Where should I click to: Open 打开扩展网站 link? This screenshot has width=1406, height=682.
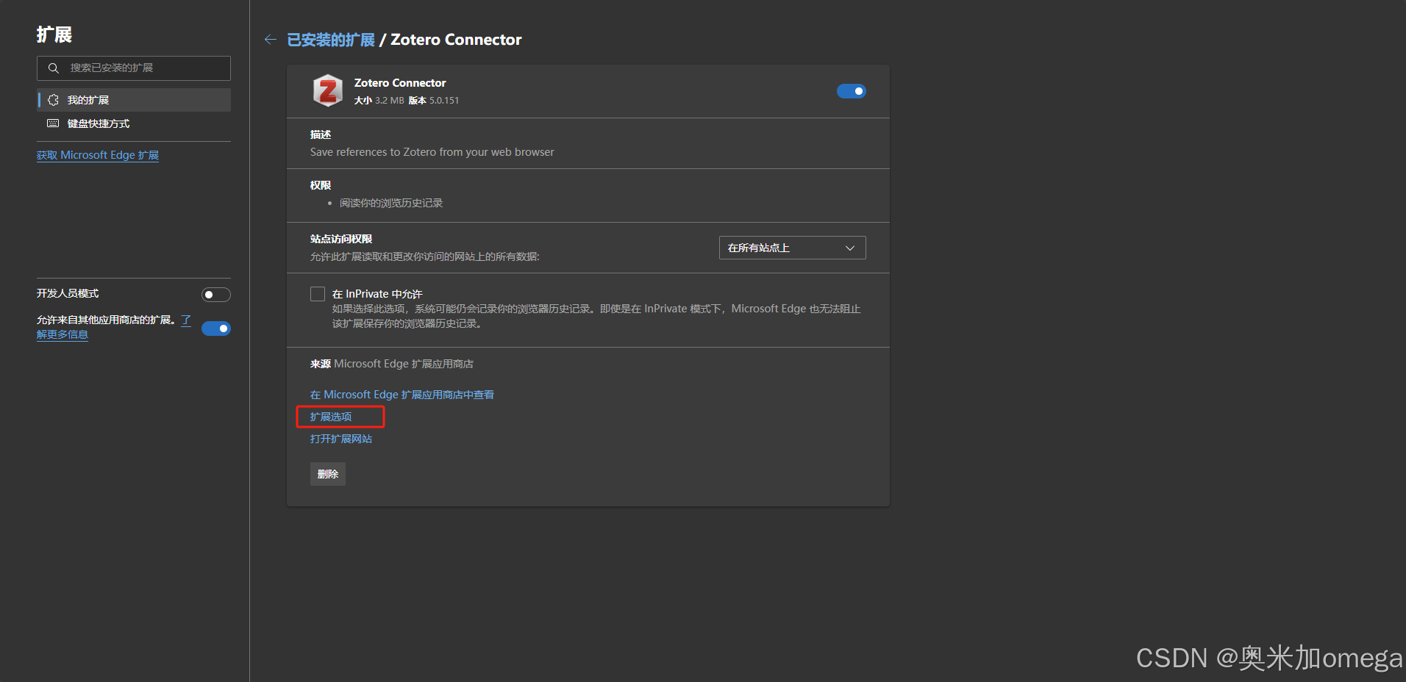(x=341, y=439)
